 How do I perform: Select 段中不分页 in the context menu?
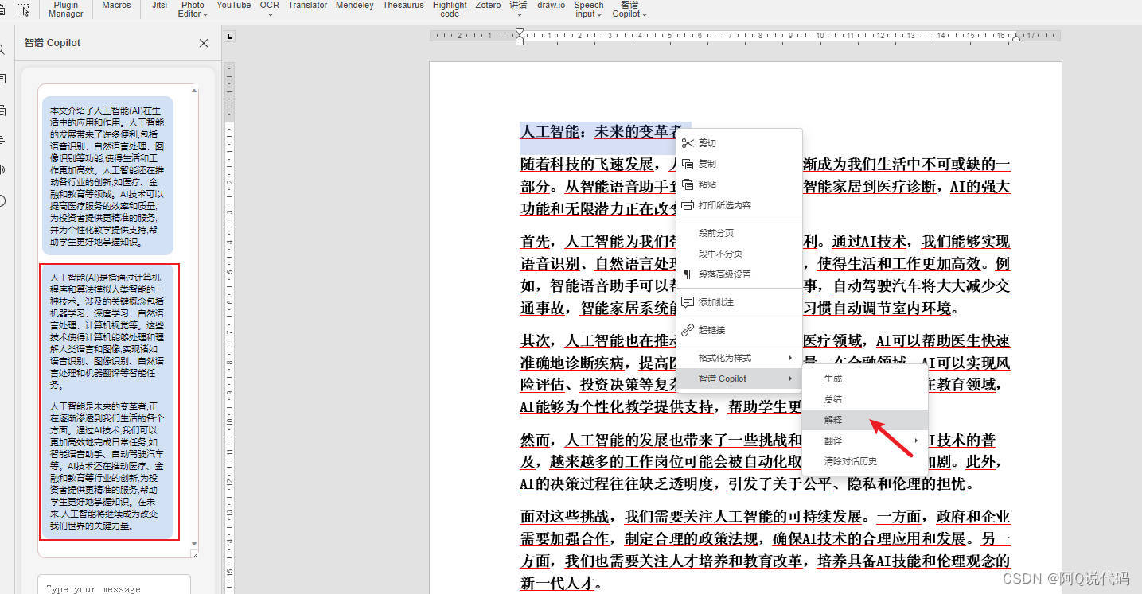pos(739,254)
